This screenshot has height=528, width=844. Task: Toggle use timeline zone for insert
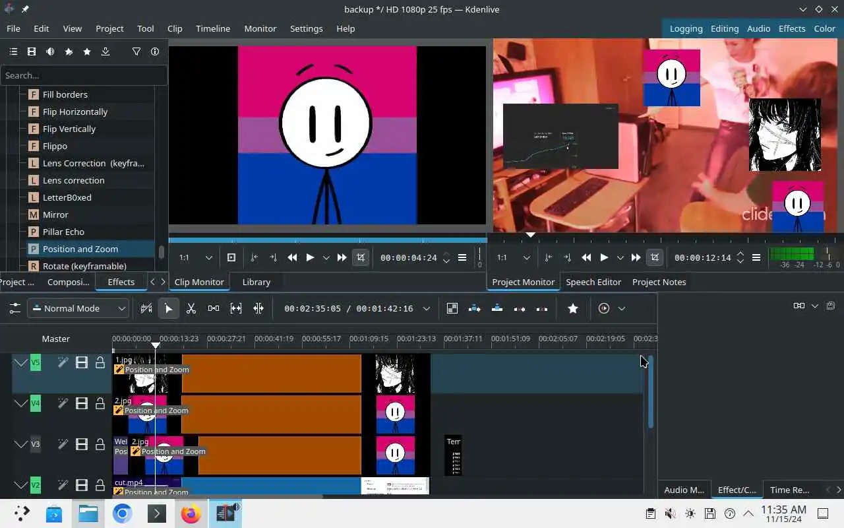pos(146,308)
